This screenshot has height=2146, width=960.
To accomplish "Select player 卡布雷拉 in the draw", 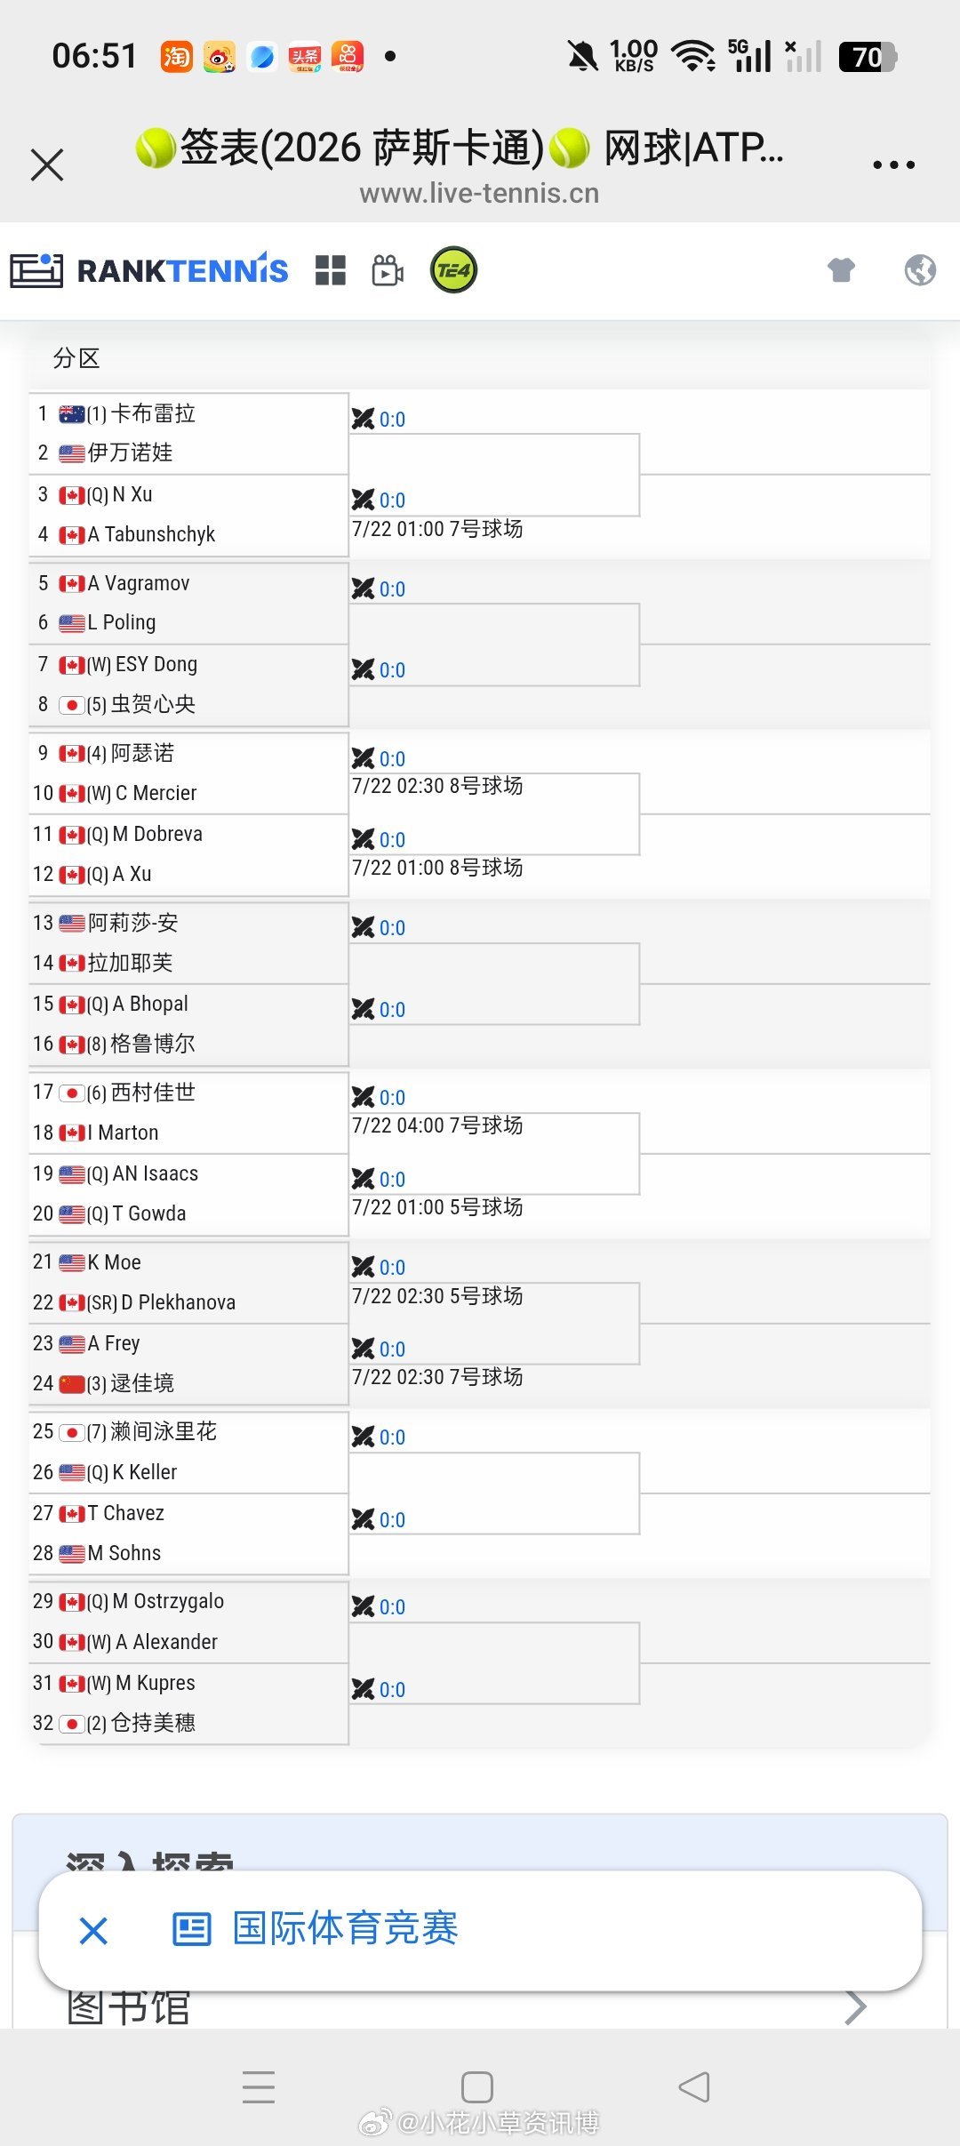I will (152, 413).
